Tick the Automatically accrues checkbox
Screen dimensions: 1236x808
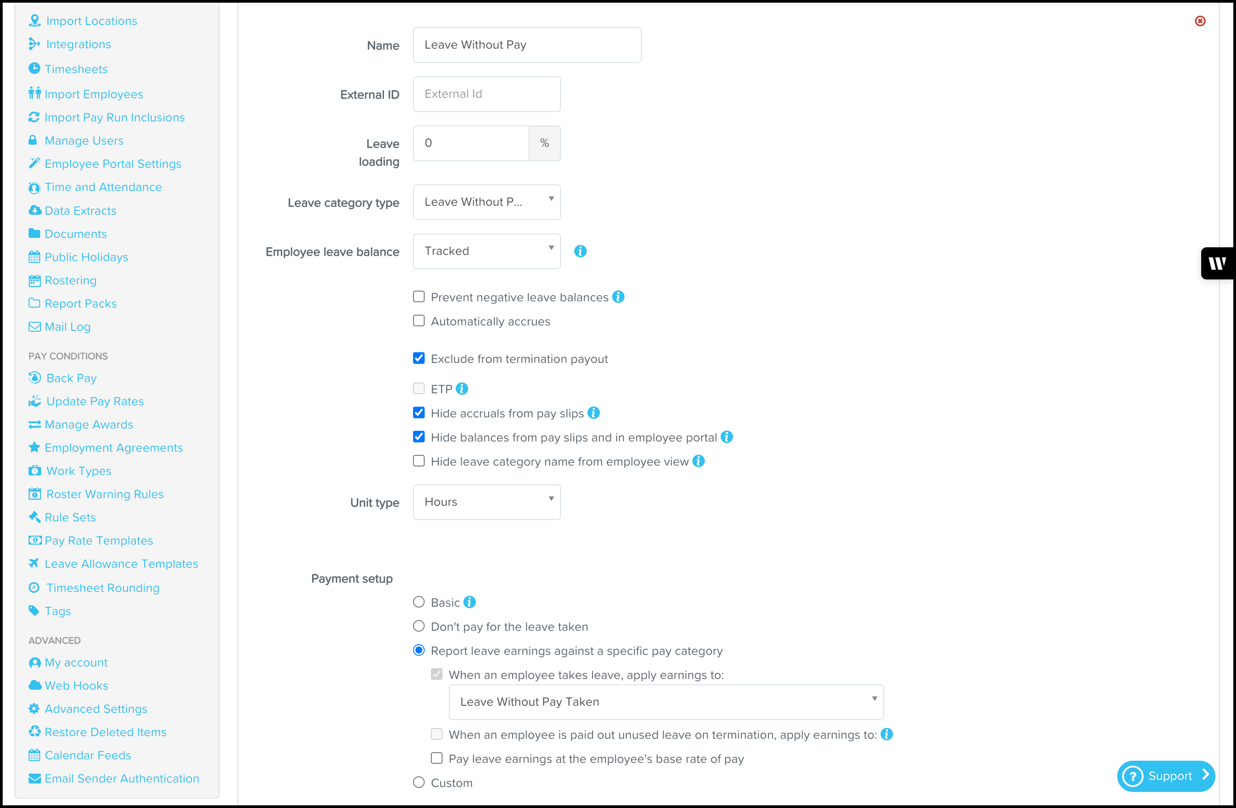click(x=418, y=321)
